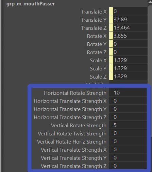Select the Horizontal Translate Strength Y label
The height and width of the screenshot is (172, 152).
pos(70,109)
